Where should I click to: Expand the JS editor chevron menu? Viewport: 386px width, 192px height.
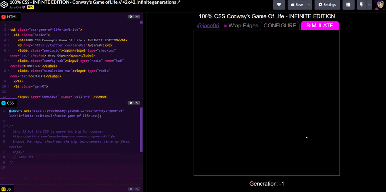pyautogui.click(x=137, y=189)
